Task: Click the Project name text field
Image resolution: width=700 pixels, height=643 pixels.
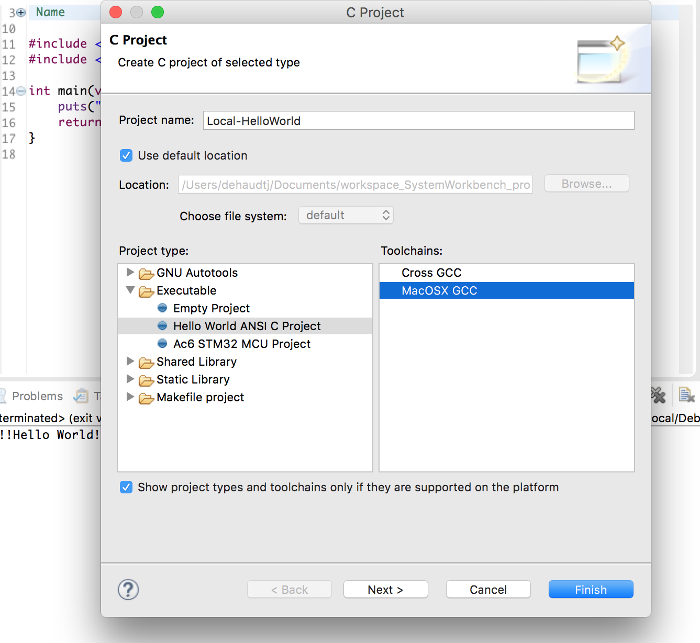Action: click(418, 121)
